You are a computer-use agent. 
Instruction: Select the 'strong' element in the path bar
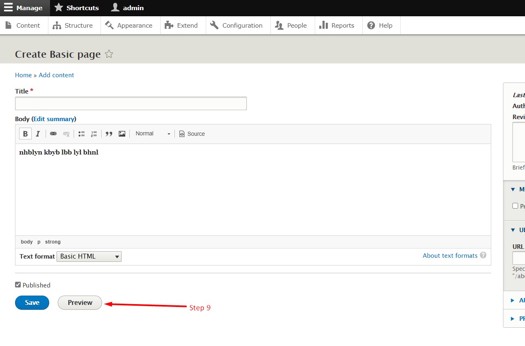(53, 242)
